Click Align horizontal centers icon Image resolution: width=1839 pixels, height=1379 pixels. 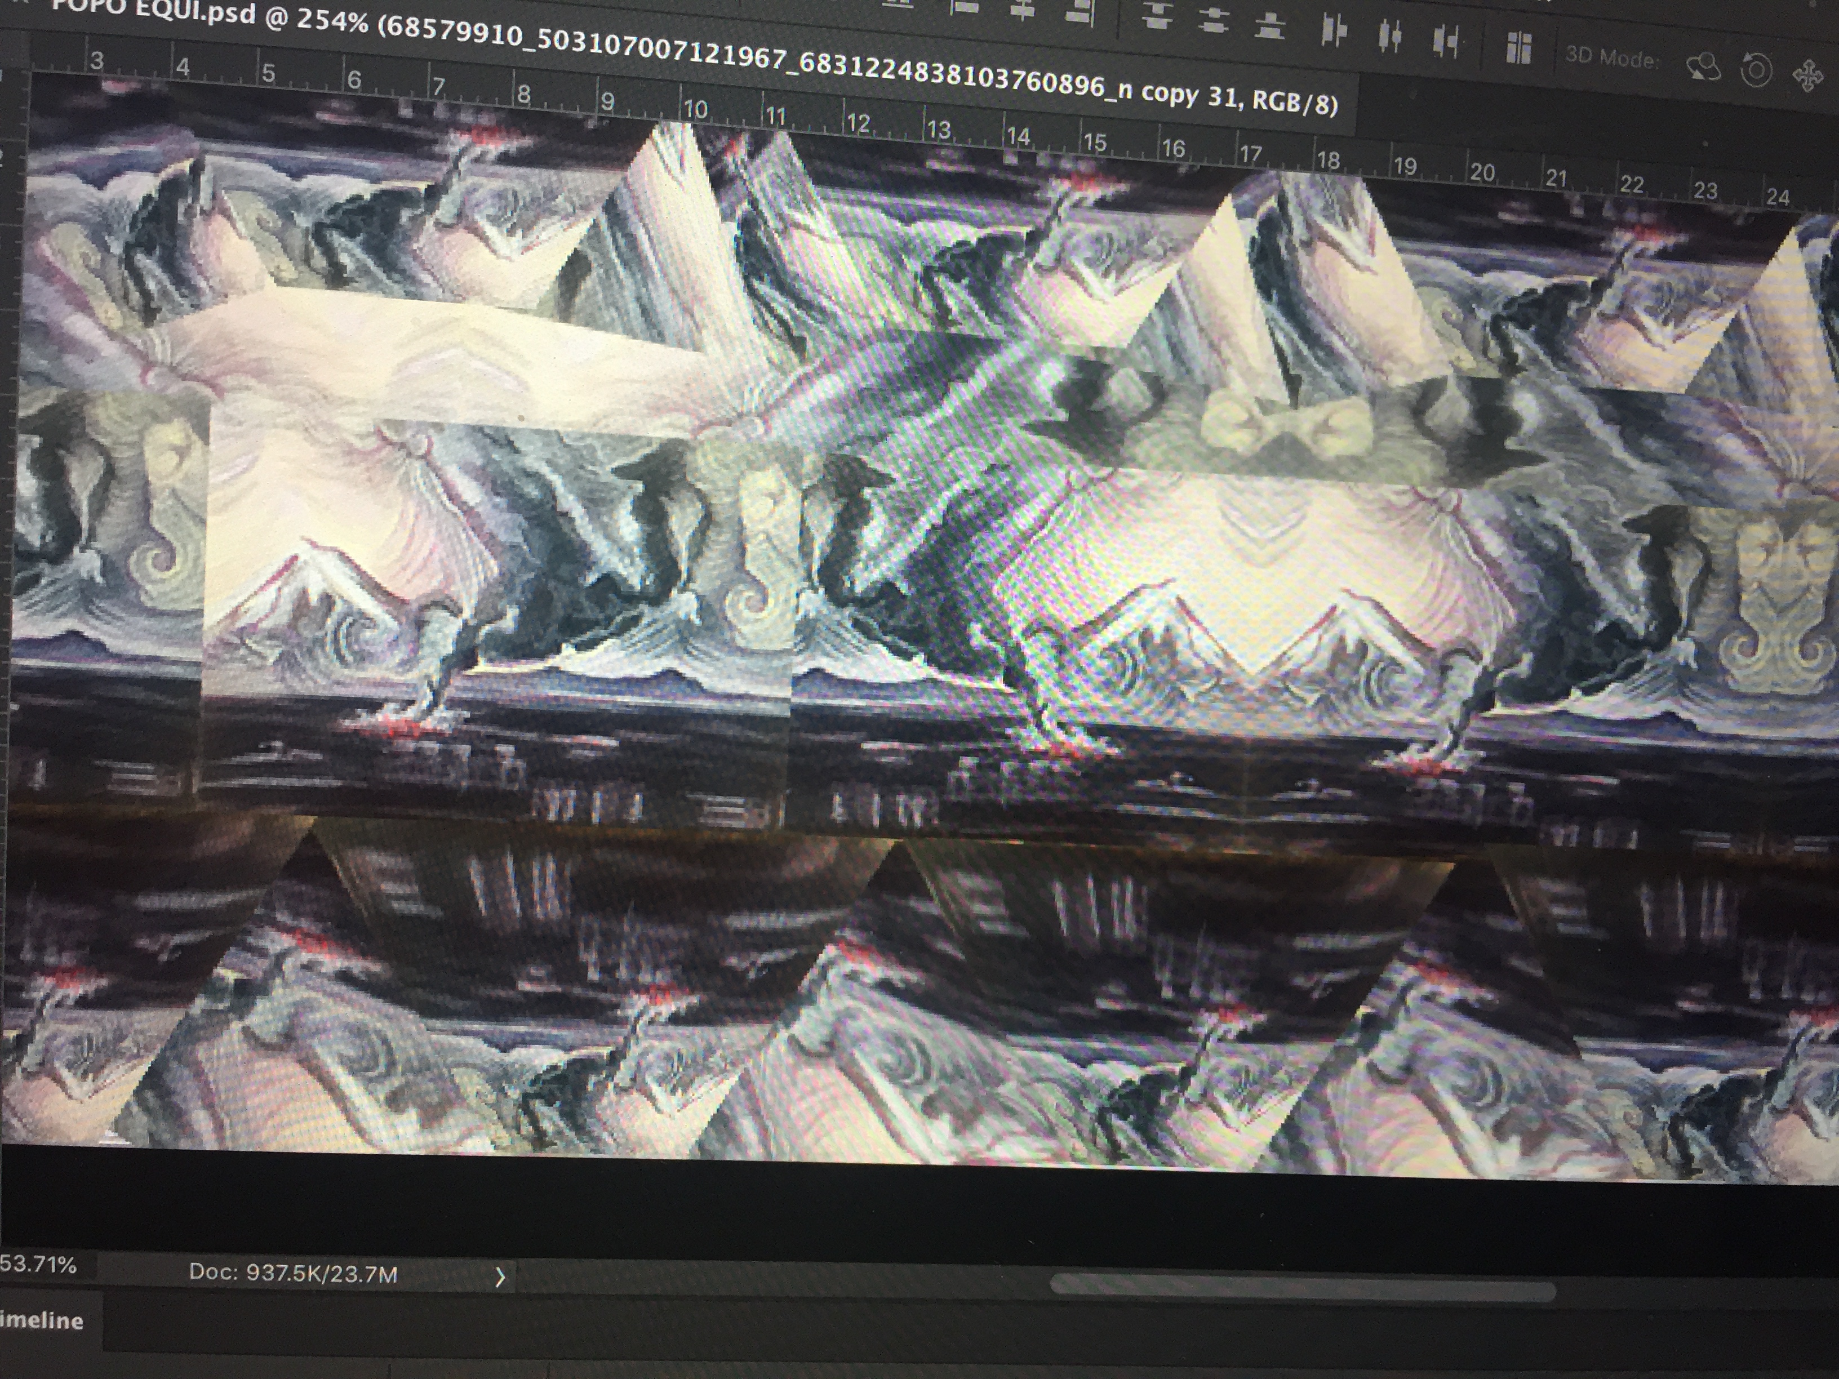click(1023, 10)
